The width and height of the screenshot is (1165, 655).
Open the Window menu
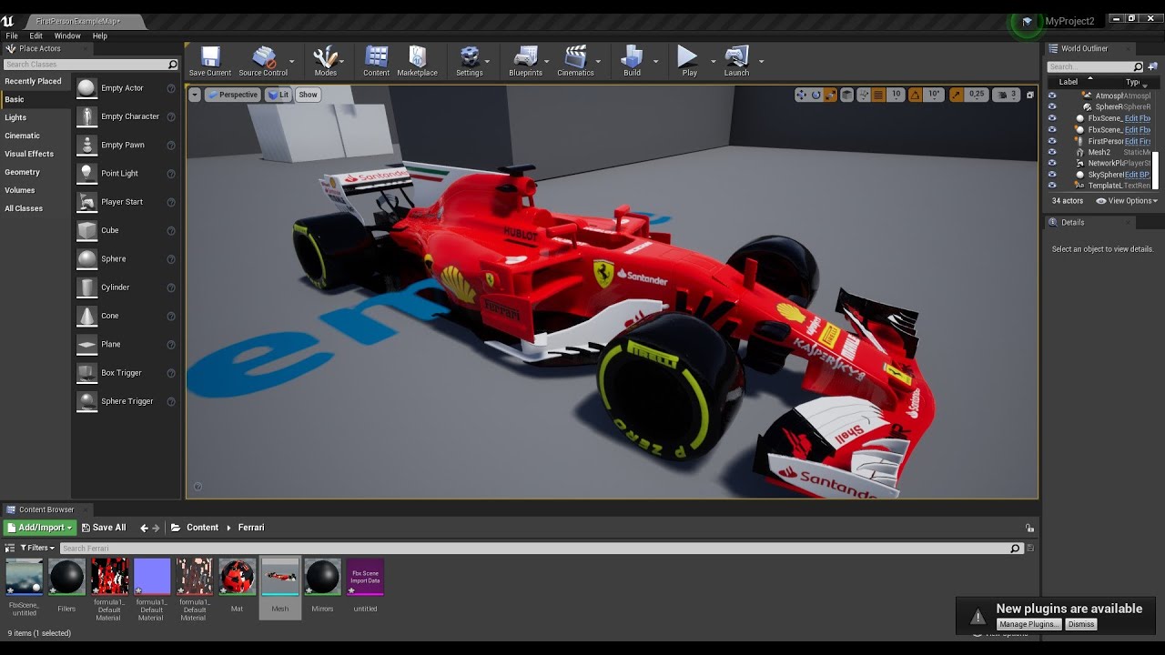click(x=67, y=35)
